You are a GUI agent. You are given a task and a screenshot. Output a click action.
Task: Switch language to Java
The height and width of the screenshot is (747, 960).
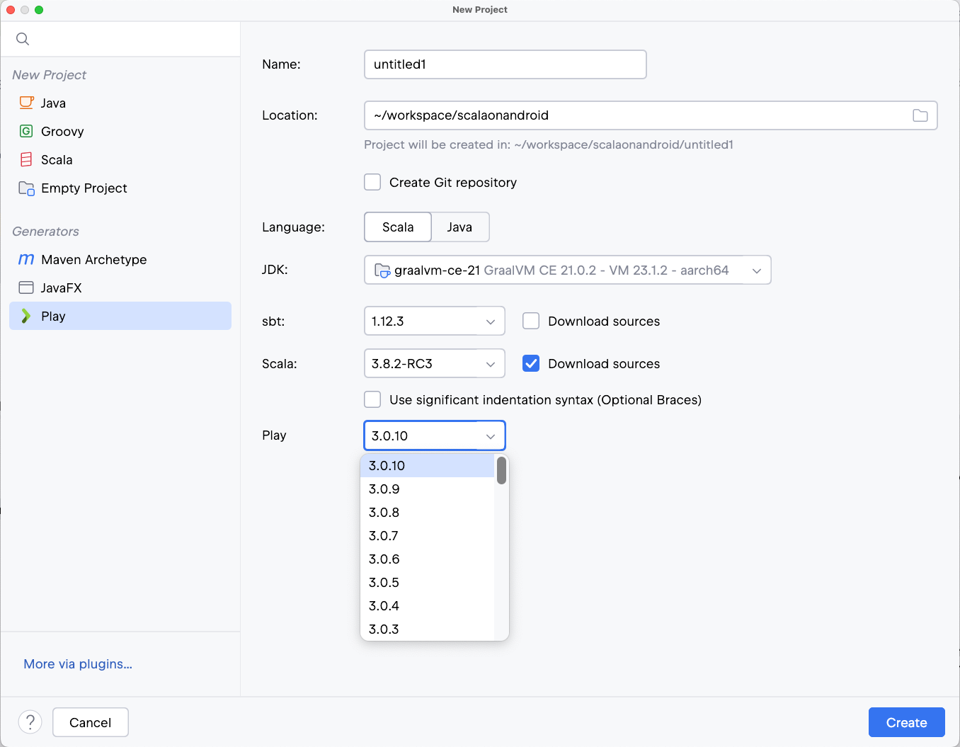point(459,227)
